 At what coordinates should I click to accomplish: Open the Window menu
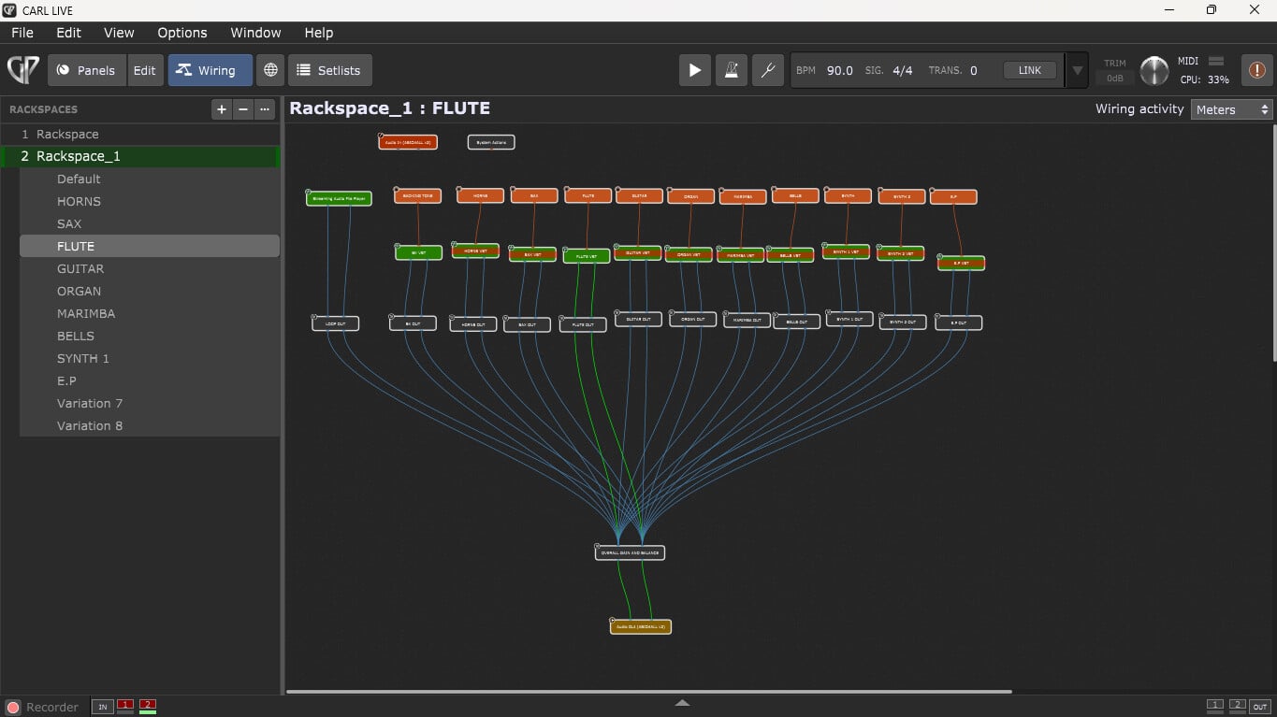tap(255, 33)
